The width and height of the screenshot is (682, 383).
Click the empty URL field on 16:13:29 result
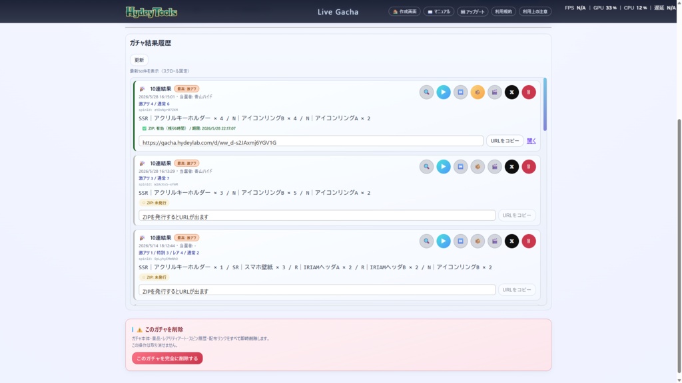tap(317, 216)
